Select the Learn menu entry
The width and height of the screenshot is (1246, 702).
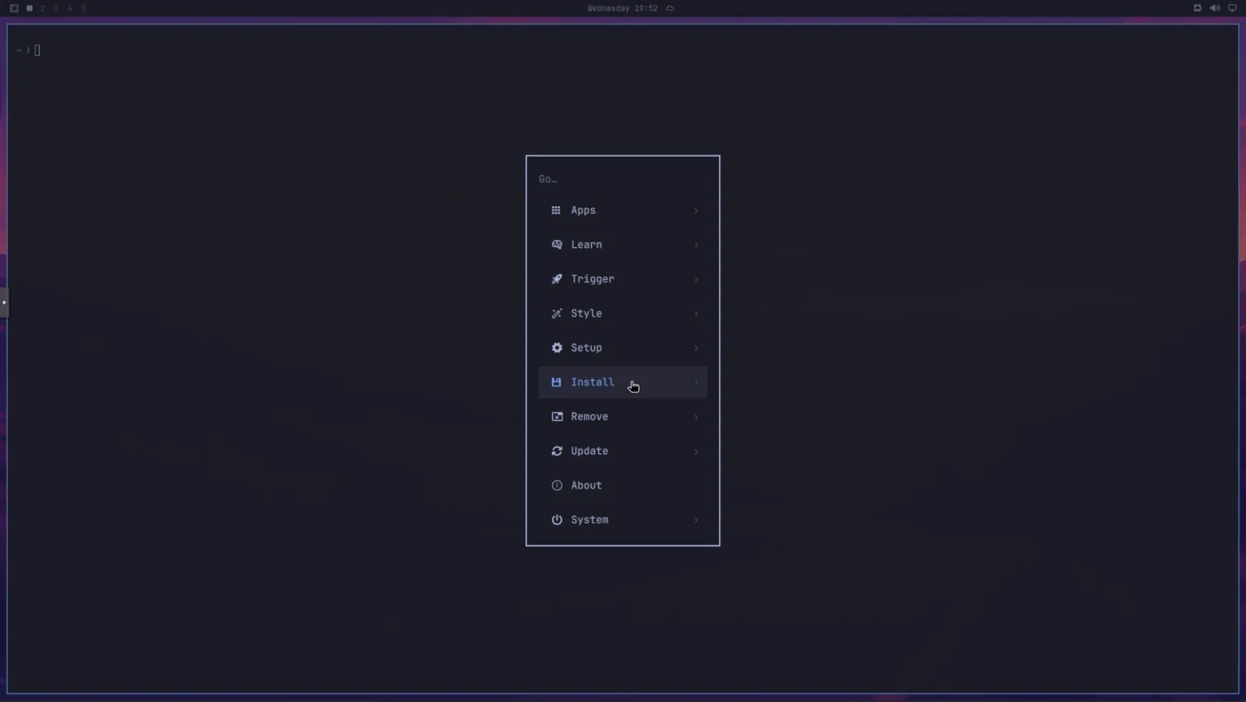pos(623,245)
